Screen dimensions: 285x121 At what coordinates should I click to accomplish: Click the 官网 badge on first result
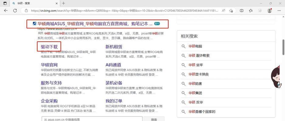[x=157, y=24]
